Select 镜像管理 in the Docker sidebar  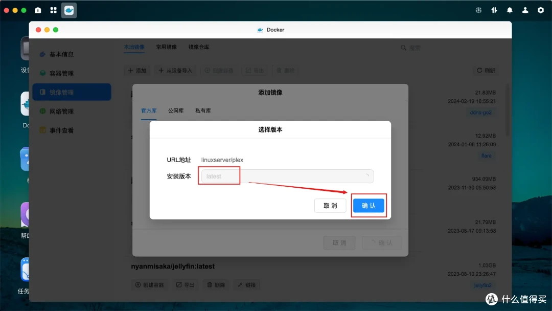(x=72, y=92)
